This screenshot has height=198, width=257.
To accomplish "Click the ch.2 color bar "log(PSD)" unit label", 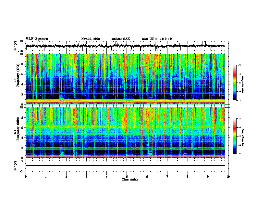I will pyautogui.click(x=243, y=137).
